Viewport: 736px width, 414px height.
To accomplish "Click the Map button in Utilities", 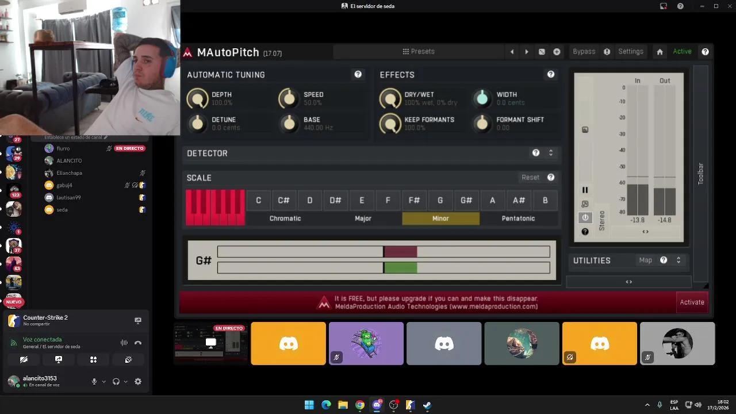I will click(x=645, y=260).
